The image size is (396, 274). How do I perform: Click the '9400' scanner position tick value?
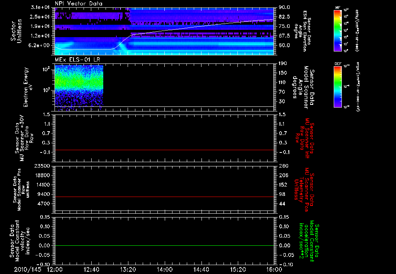44,194
